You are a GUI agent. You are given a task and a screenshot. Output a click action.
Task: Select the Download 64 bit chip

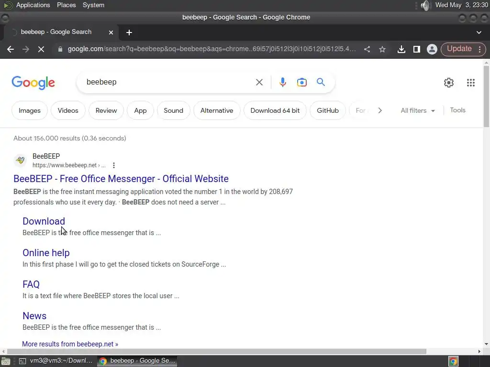[275, 110]
